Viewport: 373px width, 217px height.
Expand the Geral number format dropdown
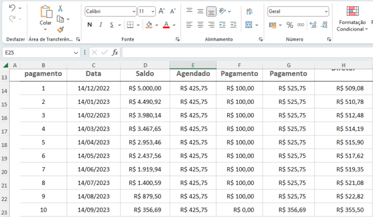(326, 11)
